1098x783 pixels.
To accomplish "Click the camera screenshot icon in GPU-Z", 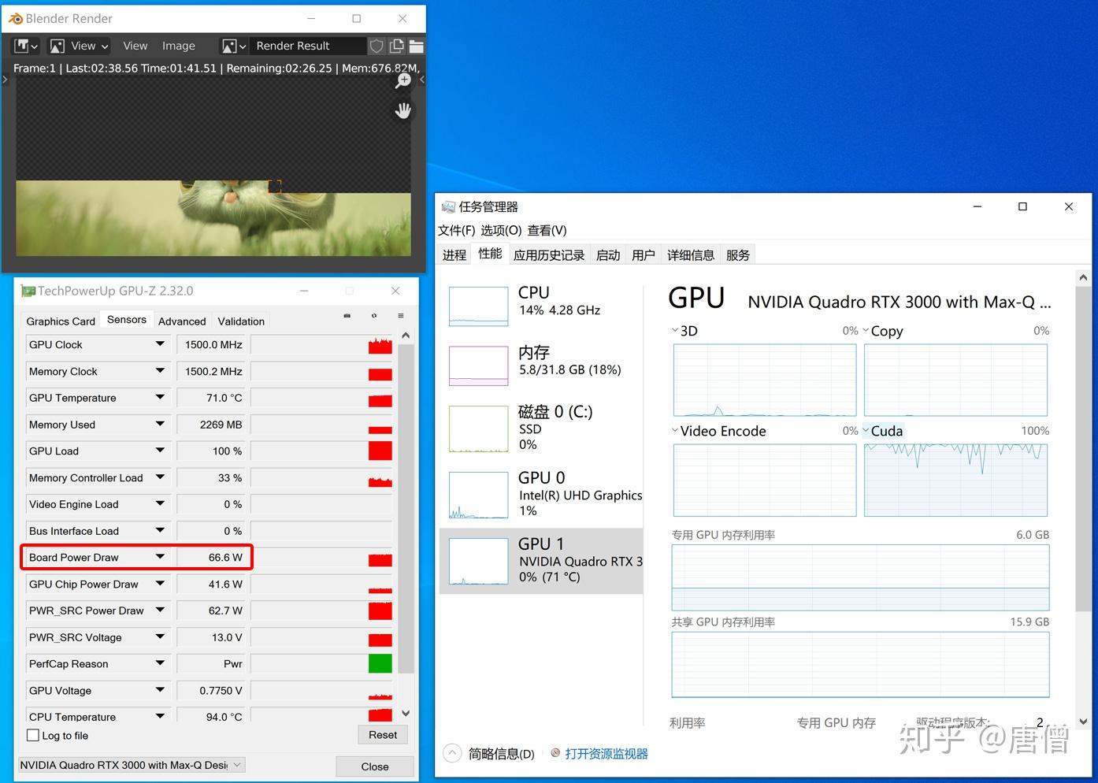I will pos(347,315).
